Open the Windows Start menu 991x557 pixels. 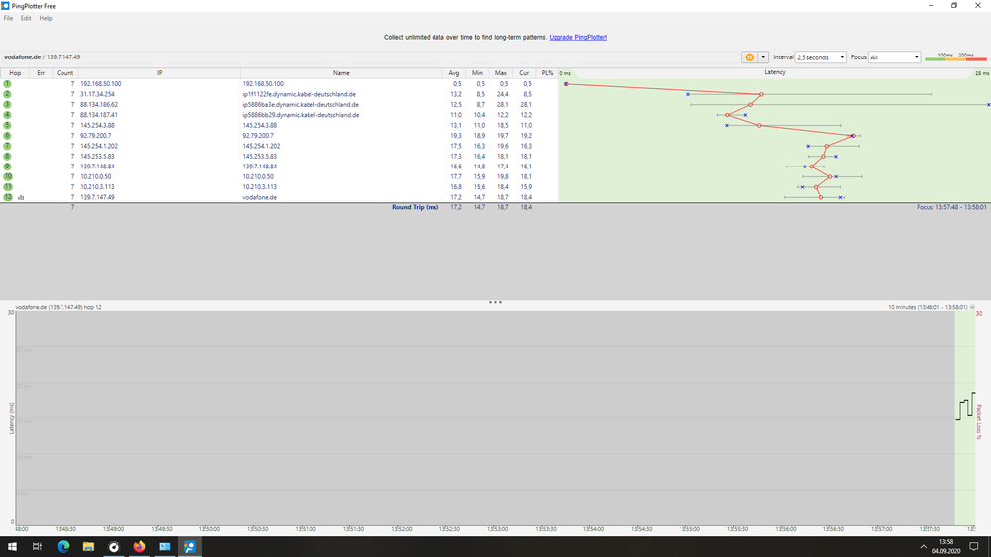point(12,547)
